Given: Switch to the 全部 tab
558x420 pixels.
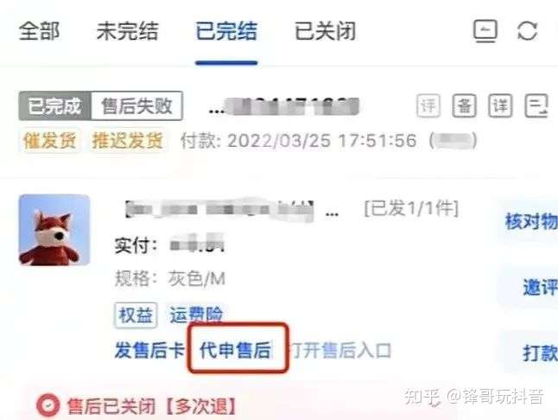Looking at the screenshot, I should coord(39,31).
